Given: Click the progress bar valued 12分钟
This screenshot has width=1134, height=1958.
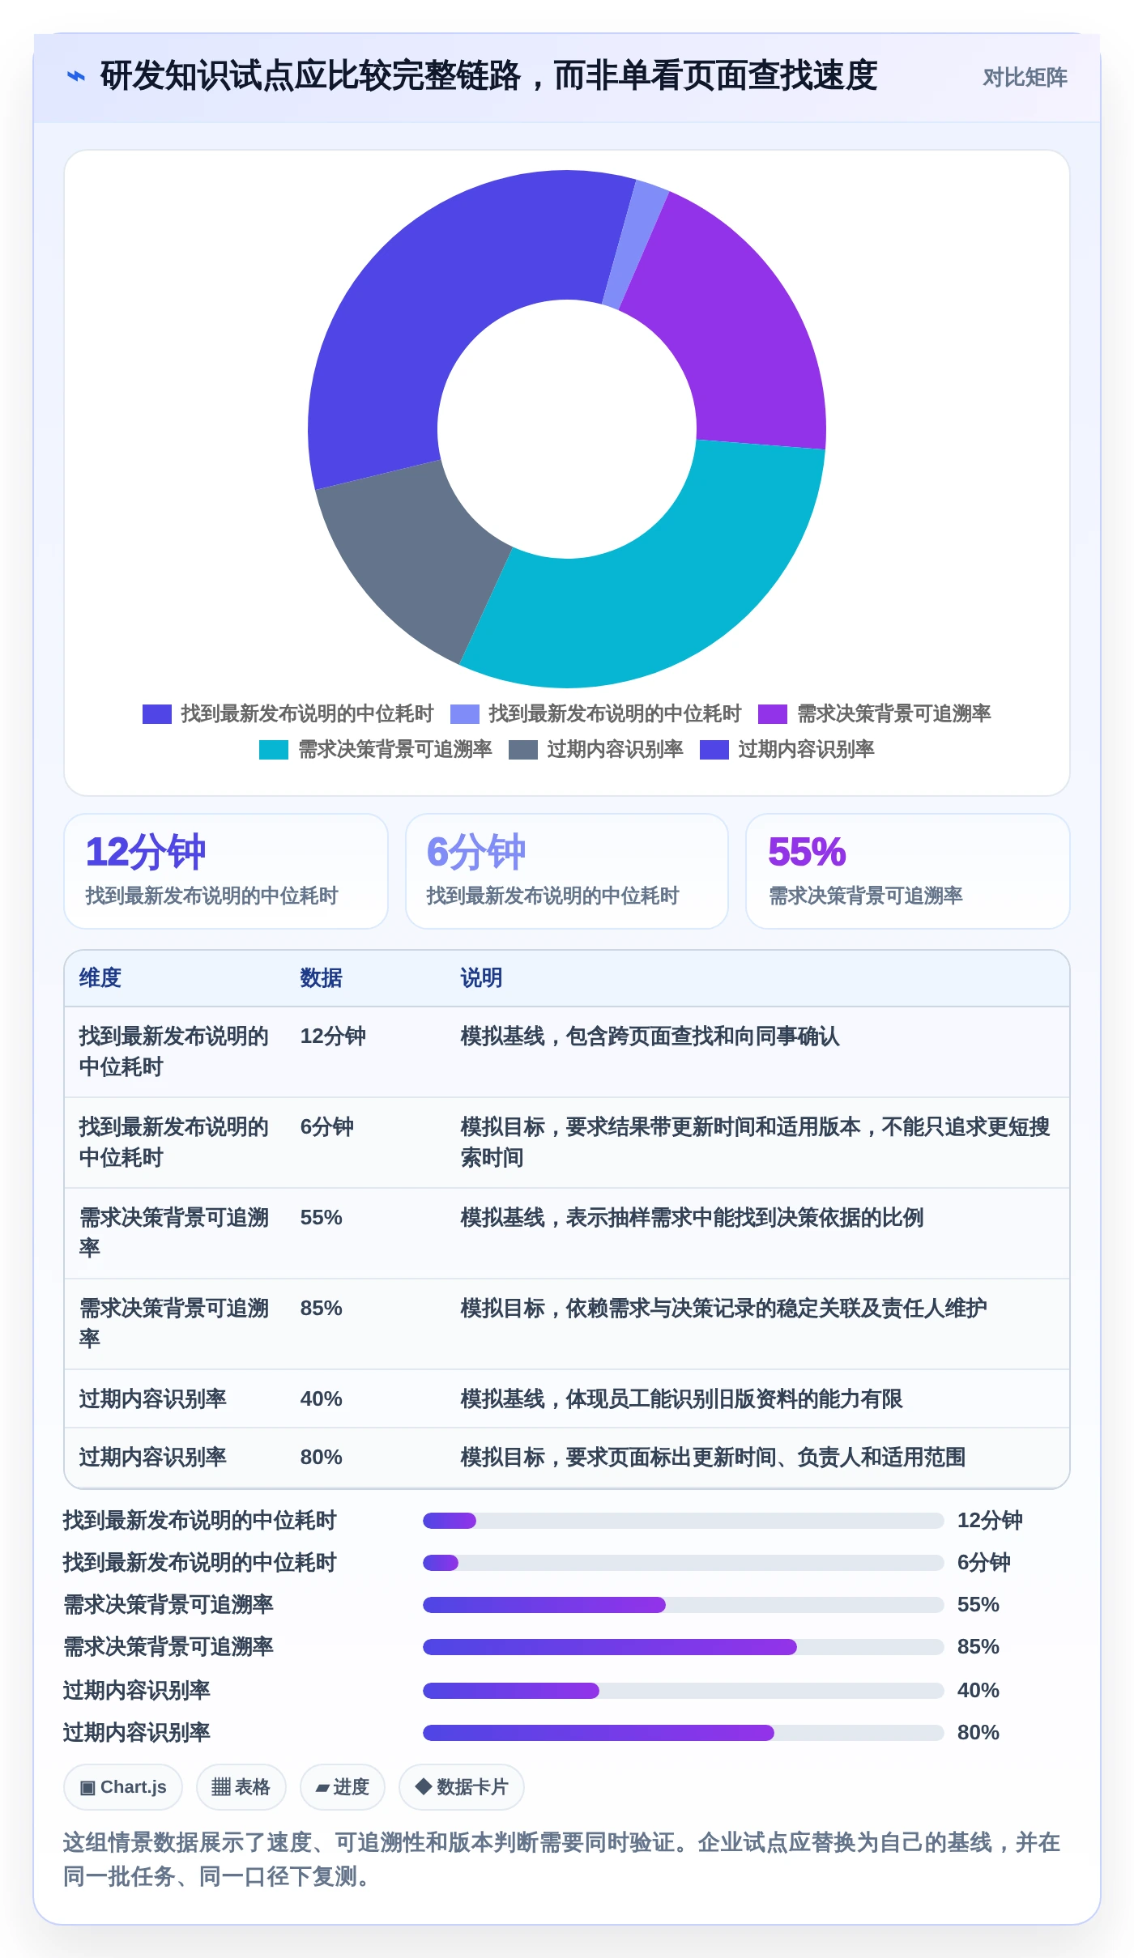Looking at the screenshot, I should pos(684,1521).
